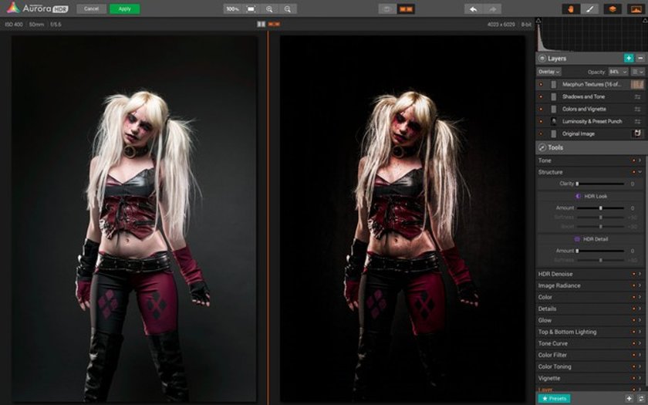Enable the quick preview eye button
Image resolution: width=648 pixels, height=405 pixels.
tap(387, 8)
